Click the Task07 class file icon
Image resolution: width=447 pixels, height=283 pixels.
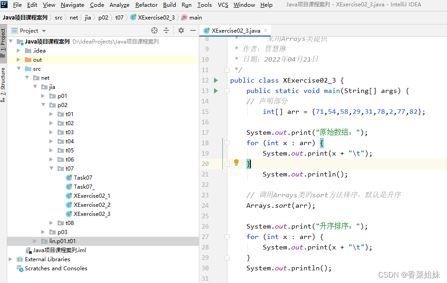[x=69, y=178]
